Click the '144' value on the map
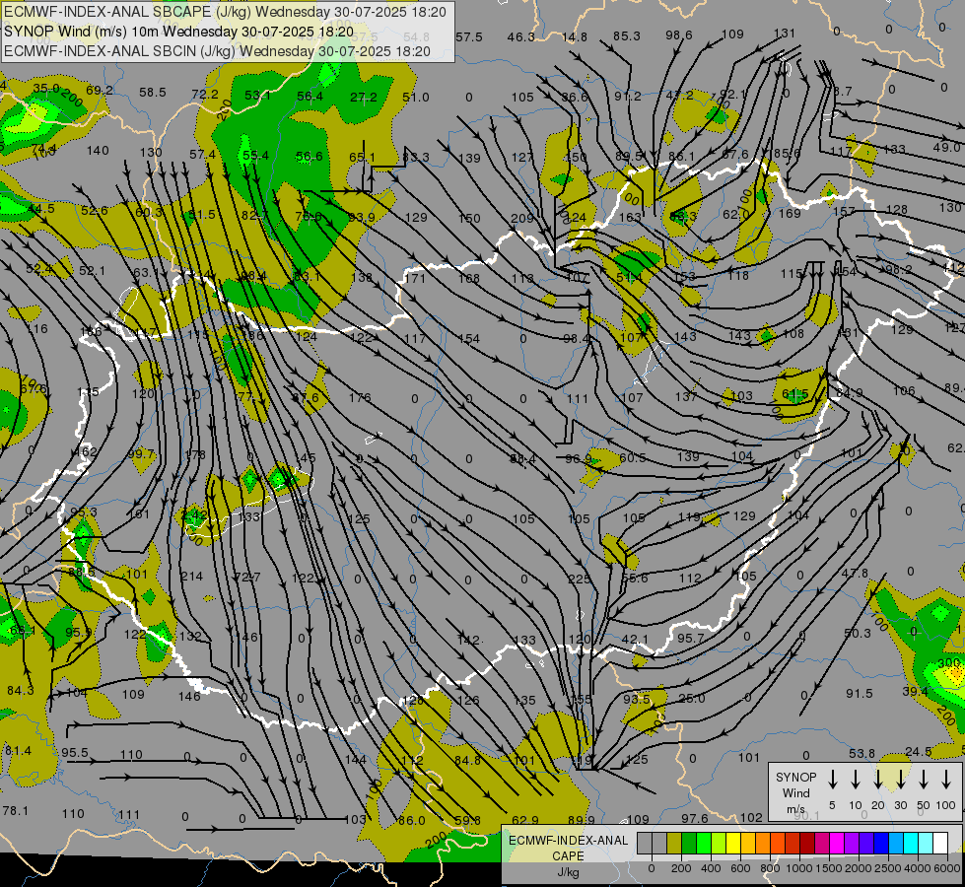965x887 pixels. coord(355,759)
